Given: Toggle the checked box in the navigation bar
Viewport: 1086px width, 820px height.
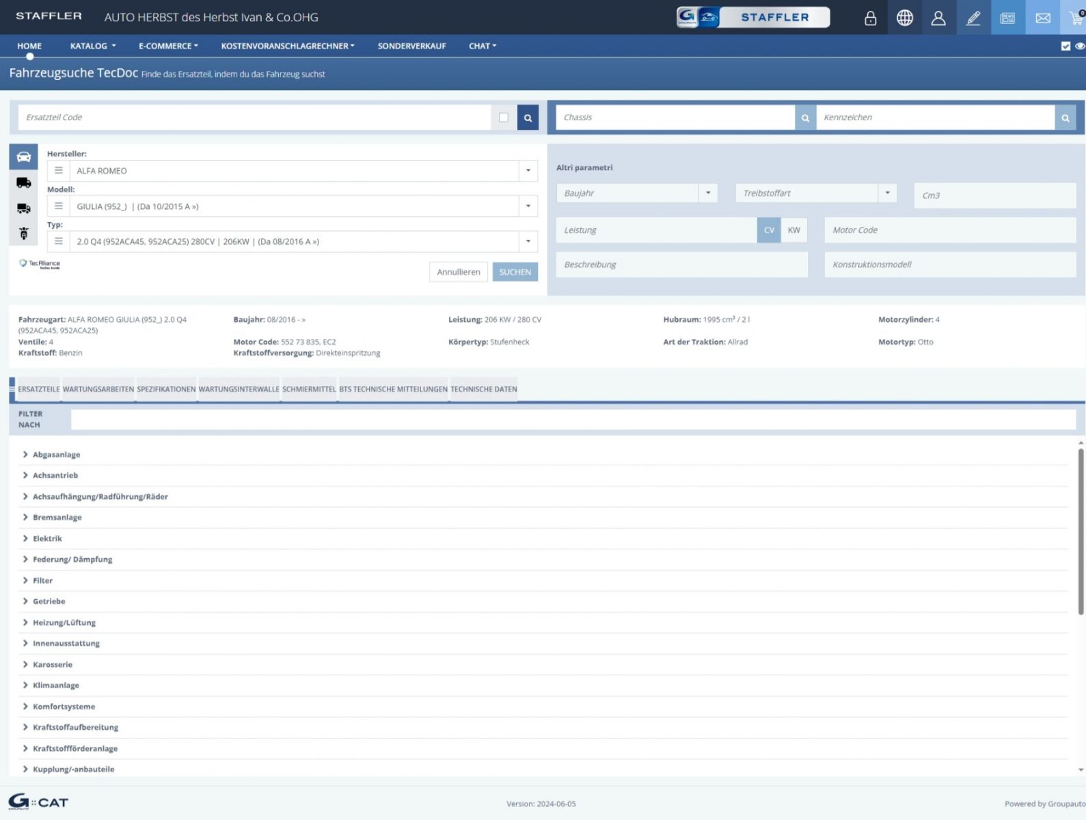Looking at the screenshot, I should (1065, 46).
